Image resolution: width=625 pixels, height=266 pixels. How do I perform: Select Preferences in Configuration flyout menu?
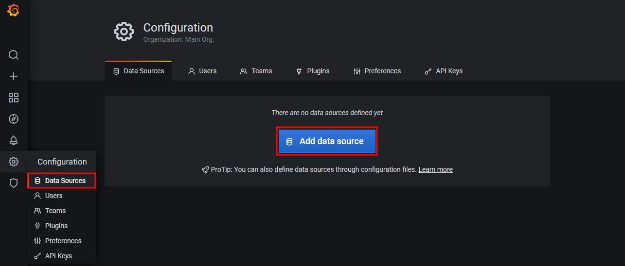pyautogui.click(x=61, y=241)
